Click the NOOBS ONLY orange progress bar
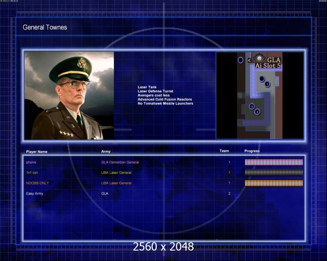Viewport: 327px width, 261px height. (x=274, y=183)
